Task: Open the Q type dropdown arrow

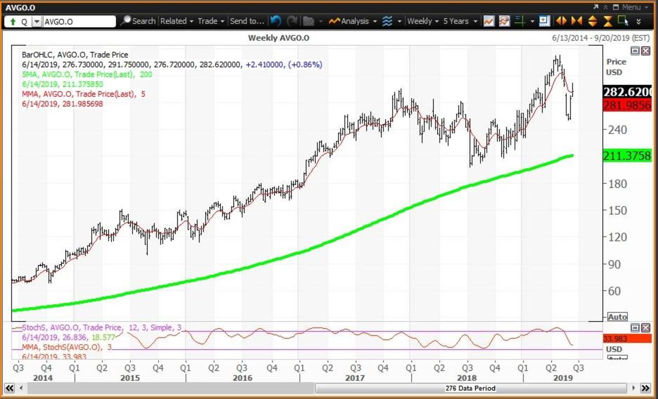Action: point(36,21)
